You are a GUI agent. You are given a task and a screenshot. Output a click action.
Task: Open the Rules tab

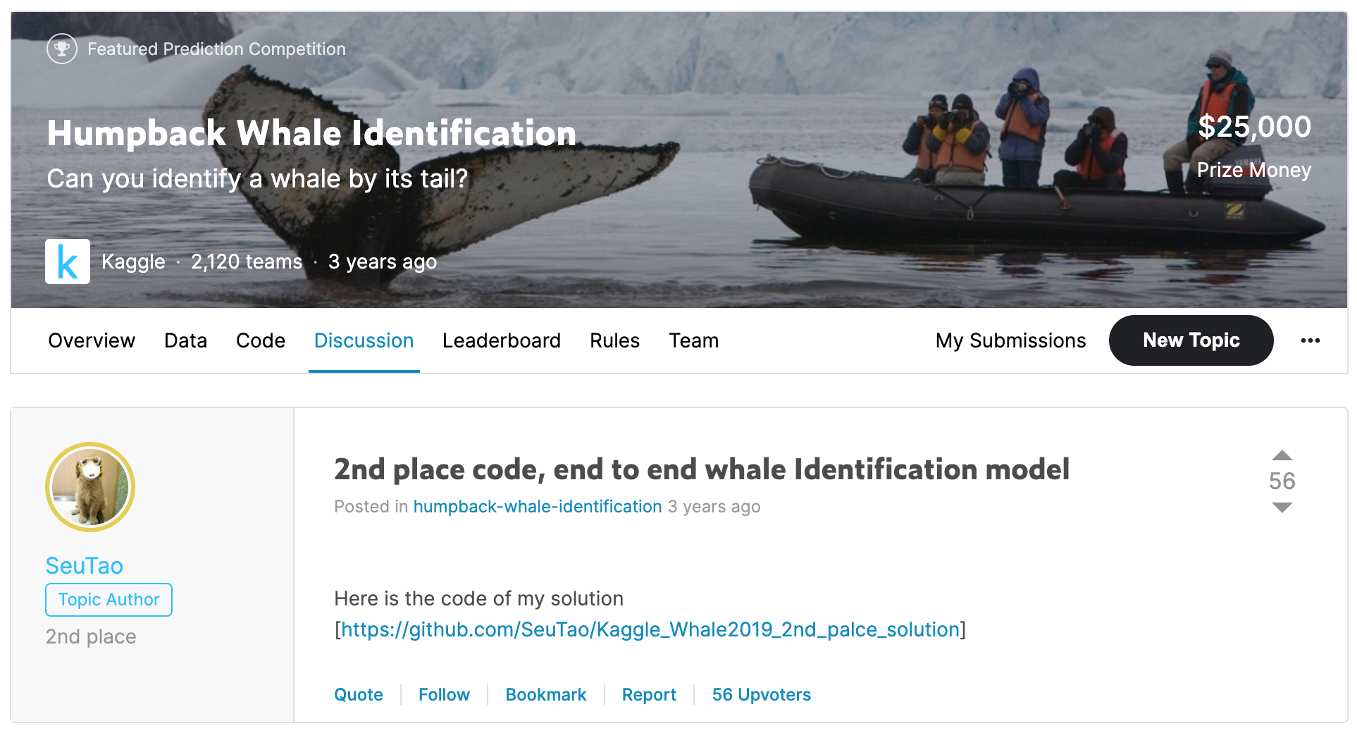pos(614,341)
